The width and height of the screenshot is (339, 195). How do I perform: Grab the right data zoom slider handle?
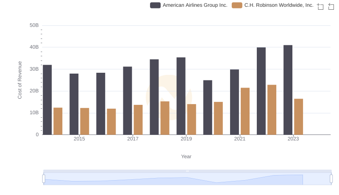[x=331, y=179]
